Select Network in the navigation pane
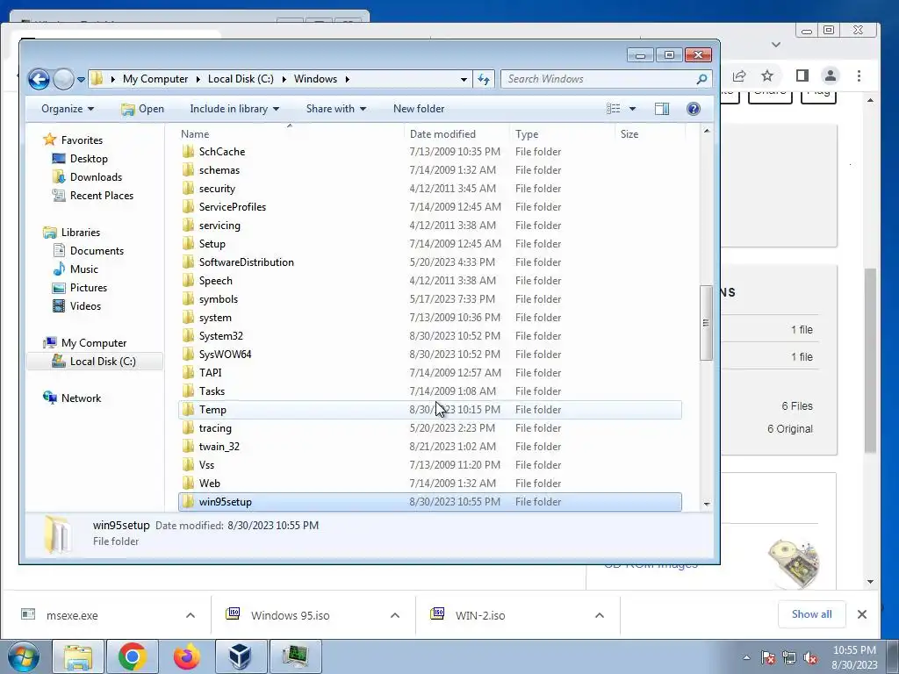This screenshot has height=674, width=899. (81, 398)
